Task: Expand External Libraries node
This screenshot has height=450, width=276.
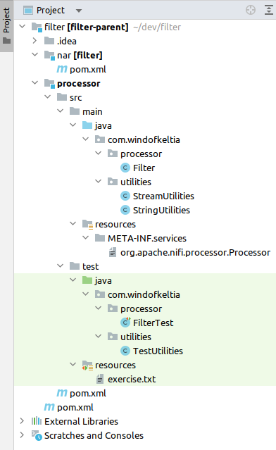Action: (x=22, y=421)
